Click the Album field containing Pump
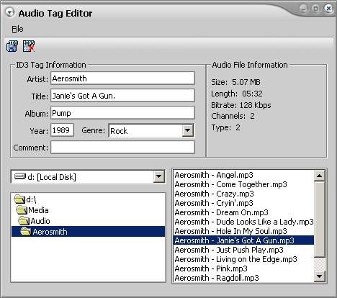 point(122,113)
